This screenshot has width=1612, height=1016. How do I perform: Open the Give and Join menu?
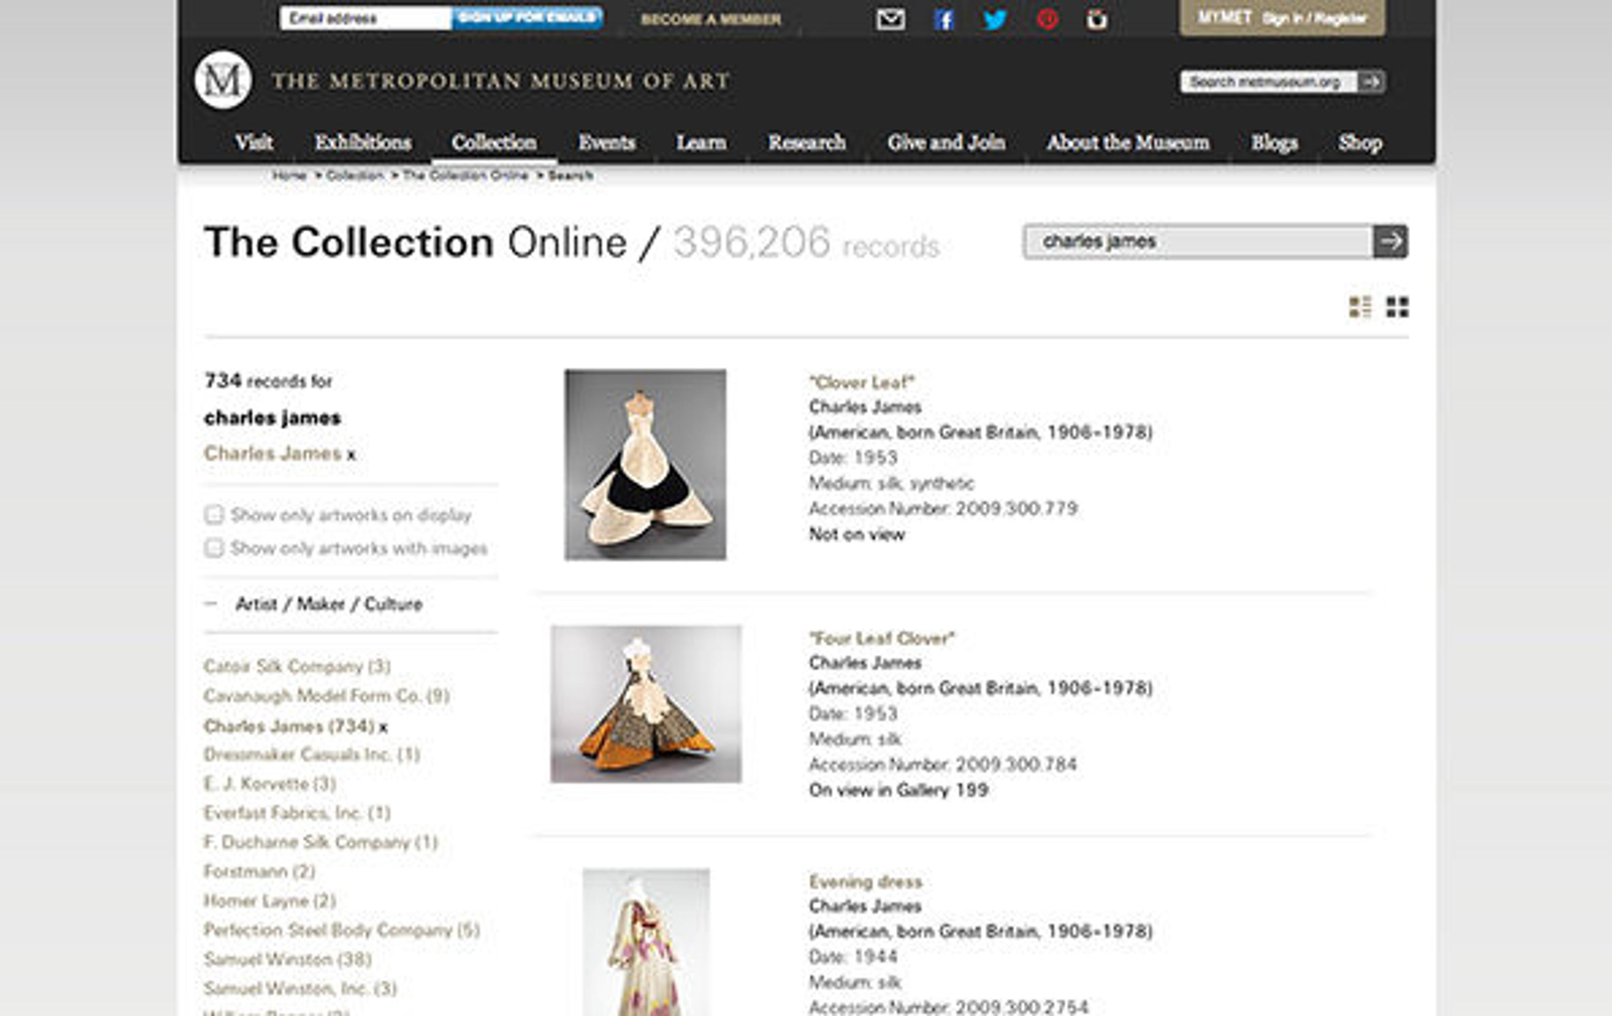(x=946, y=143)
